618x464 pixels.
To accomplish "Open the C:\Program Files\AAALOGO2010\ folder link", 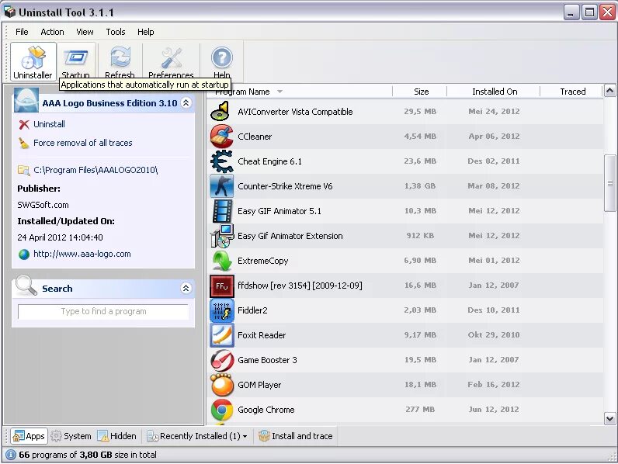I will click(x=95, y=170).
